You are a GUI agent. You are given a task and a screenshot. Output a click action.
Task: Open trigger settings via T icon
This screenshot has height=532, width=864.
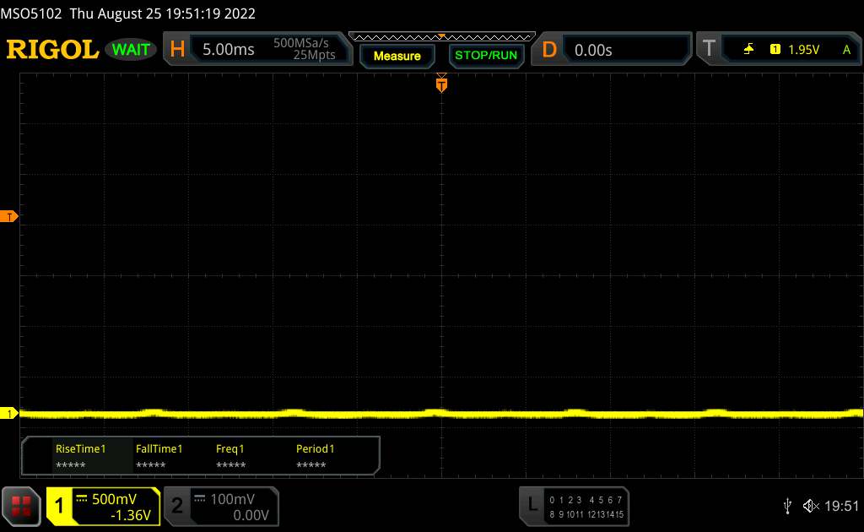point(709,50)
